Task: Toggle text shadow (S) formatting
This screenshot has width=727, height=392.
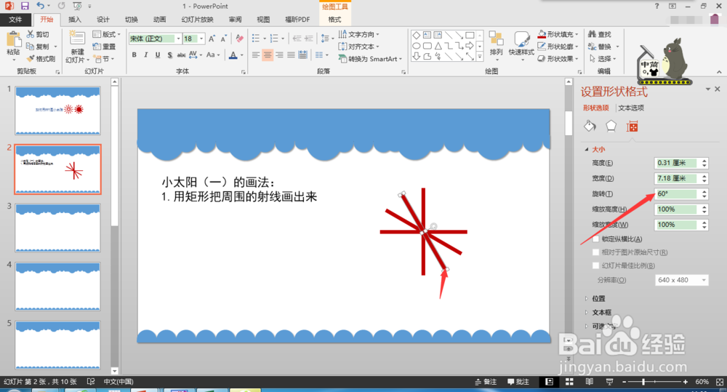Action: click(x=169, y=55)
